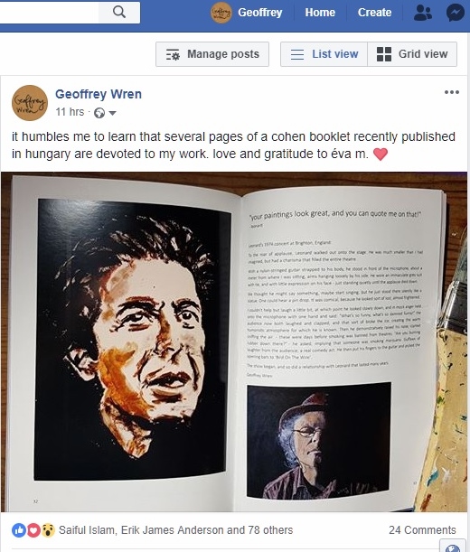This screenshot has width=470, height=552.
Task: Click the Manage posts button
Action: (212, 54)
